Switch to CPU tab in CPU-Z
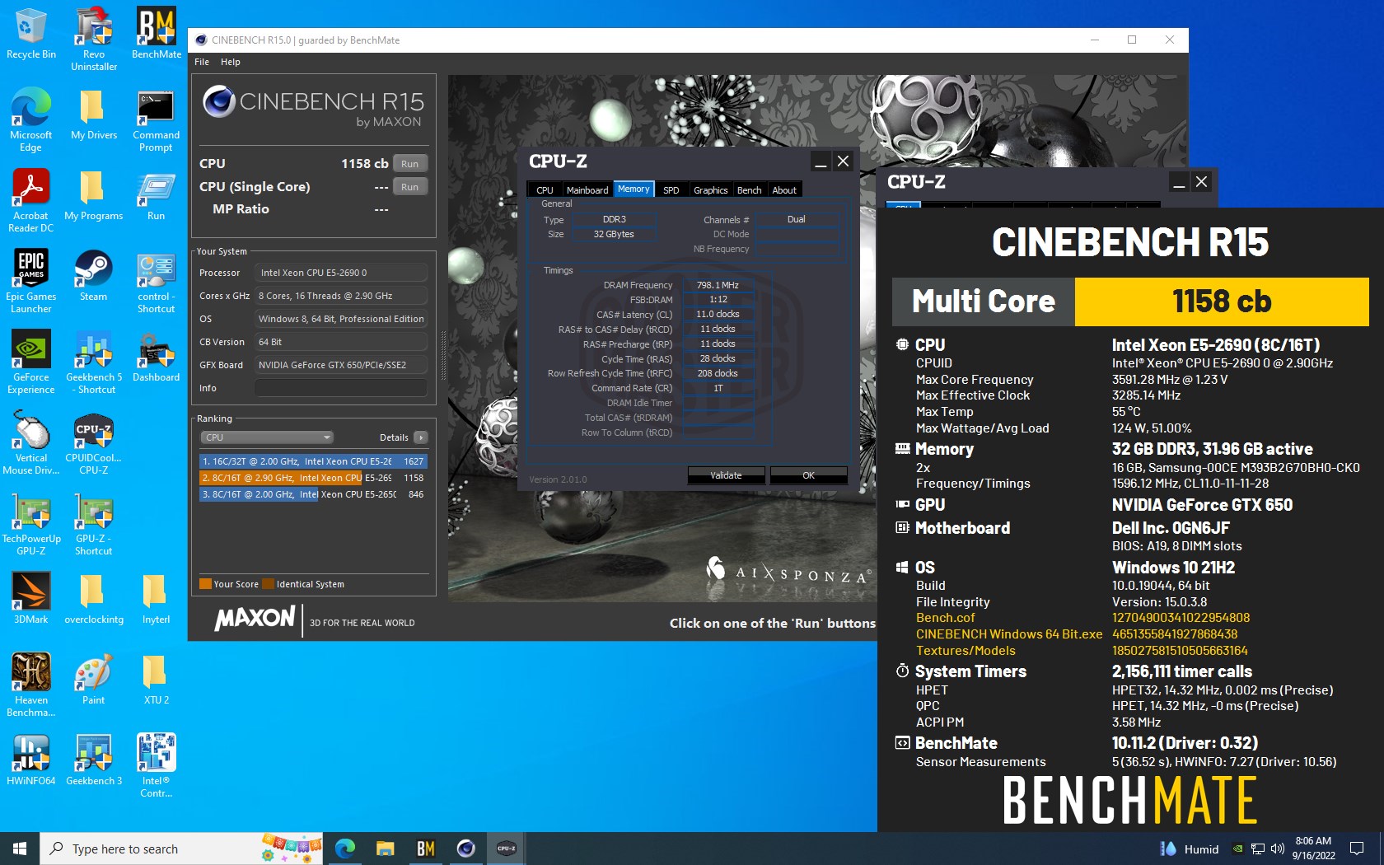 click(x=545, y=189)
